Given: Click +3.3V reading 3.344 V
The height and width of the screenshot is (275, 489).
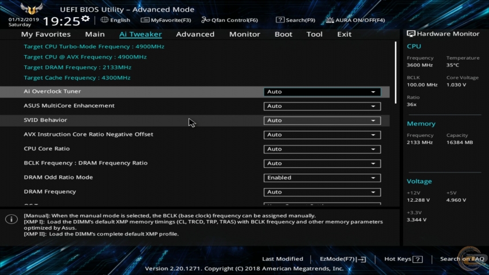Looking at the screenshot, I should click(x=417, y=220).
